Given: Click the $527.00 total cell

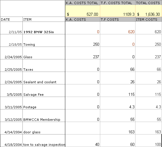Looking at the screenshot, I should pos(83,11).
